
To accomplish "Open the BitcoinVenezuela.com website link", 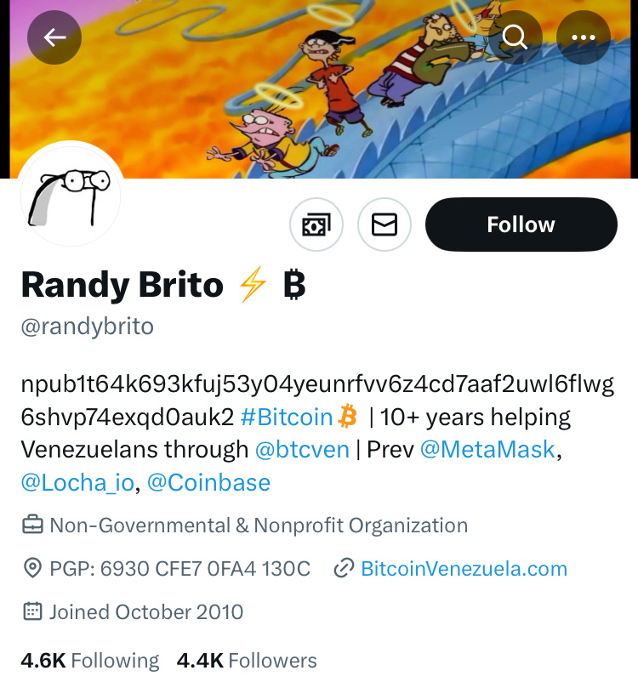I will click(464, 568).
